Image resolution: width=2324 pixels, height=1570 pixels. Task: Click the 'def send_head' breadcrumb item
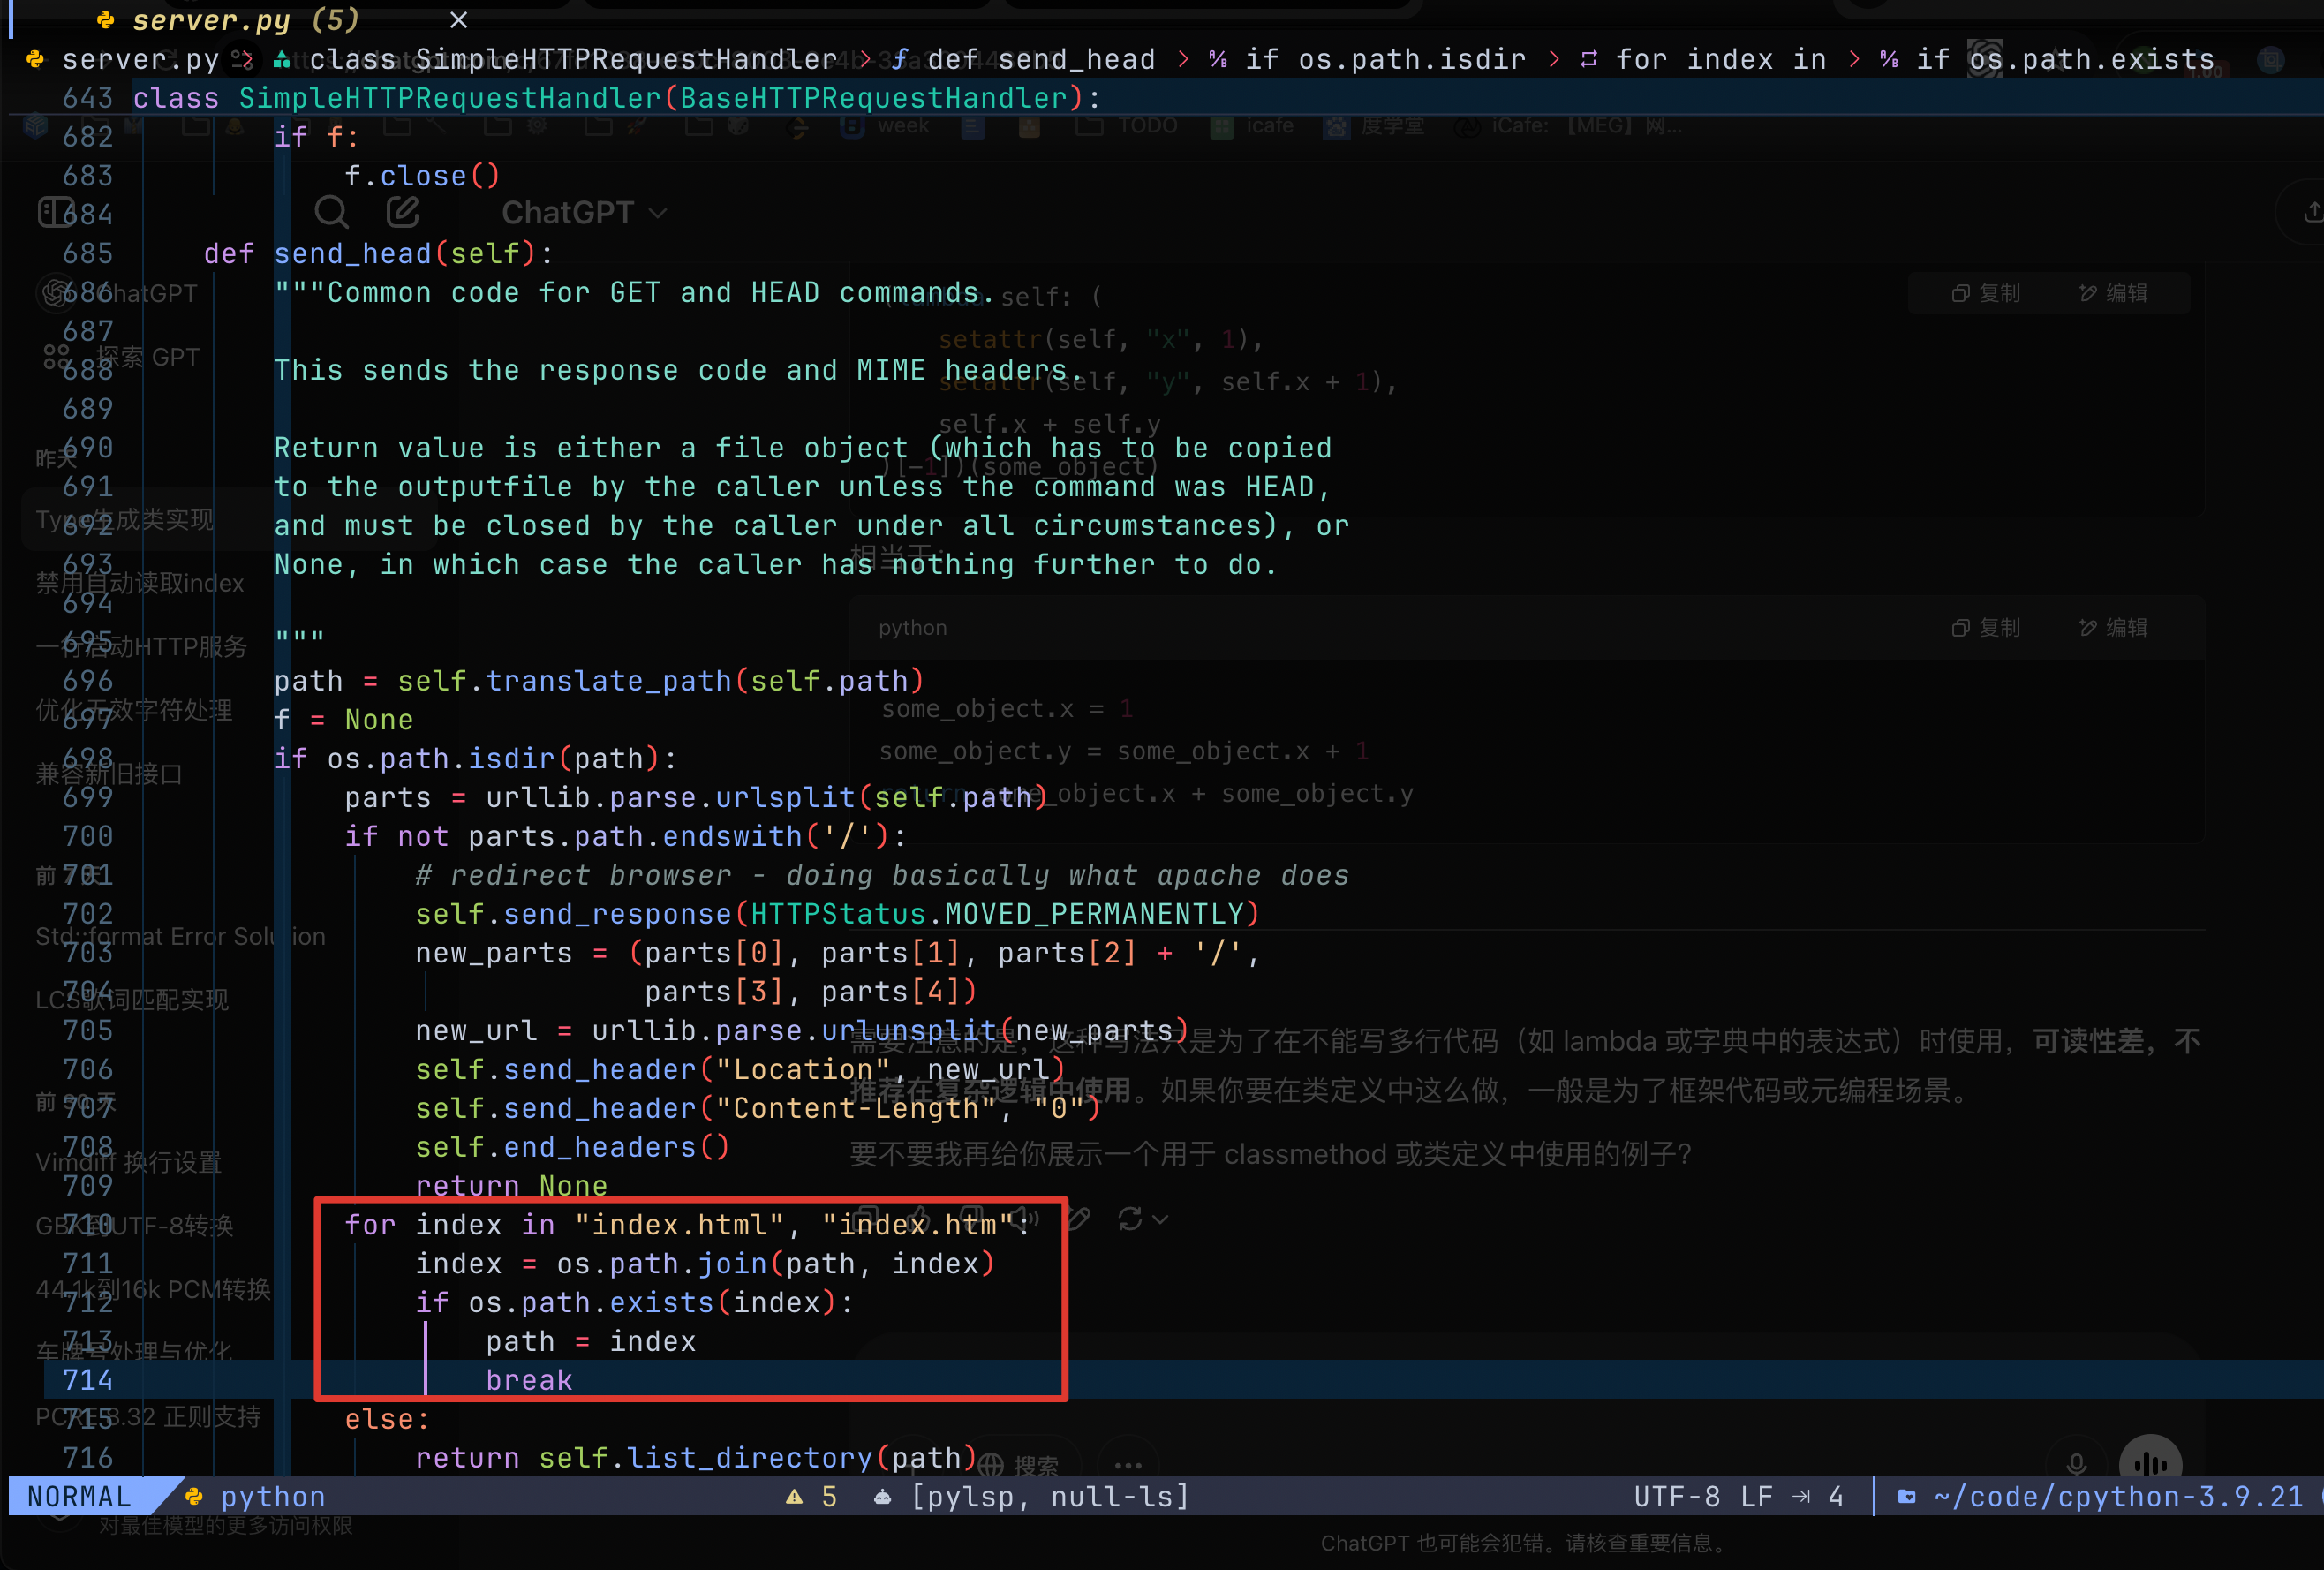click(1040, 60)
